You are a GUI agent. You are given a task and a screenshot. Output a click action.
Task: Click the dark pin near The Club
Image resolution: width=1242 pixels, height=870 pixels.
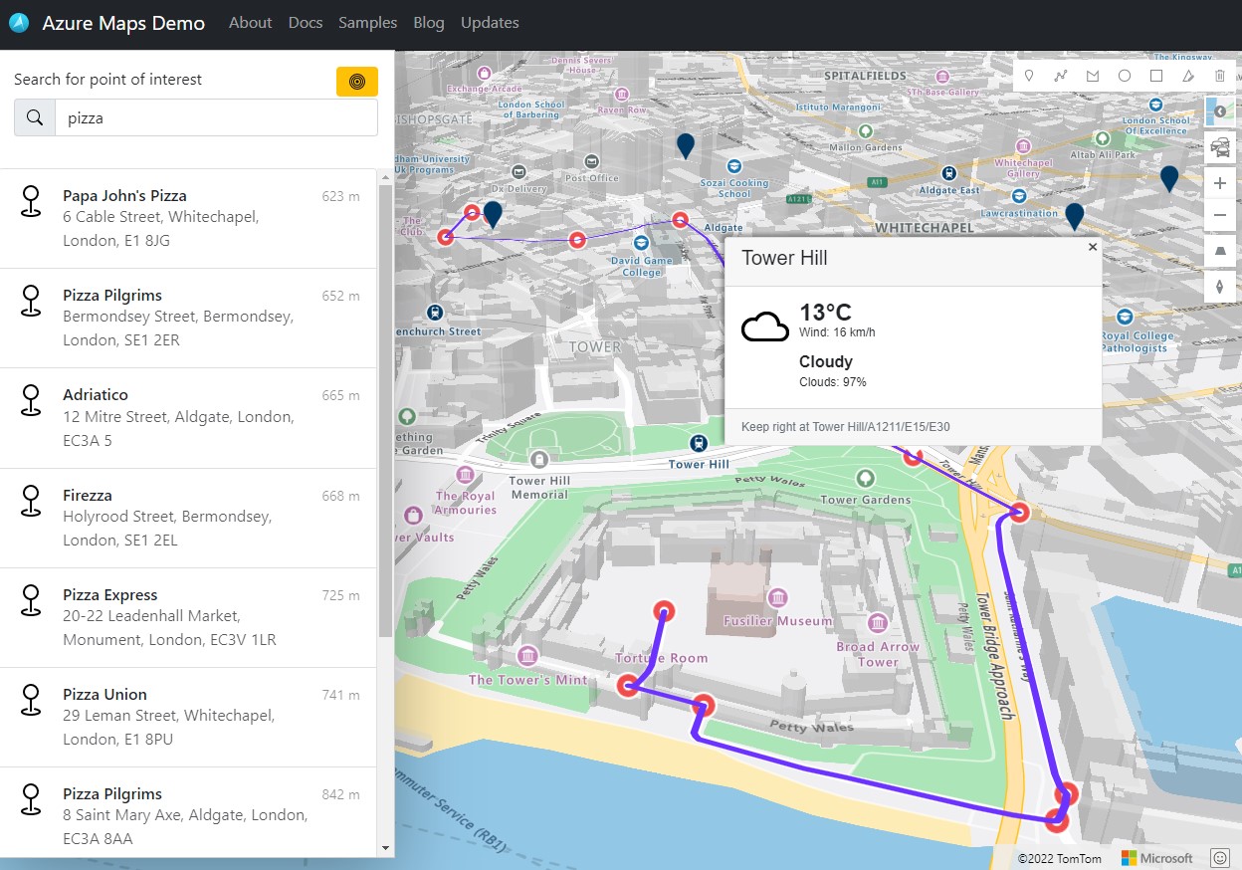pyautogui.click(x=493, y=214)
